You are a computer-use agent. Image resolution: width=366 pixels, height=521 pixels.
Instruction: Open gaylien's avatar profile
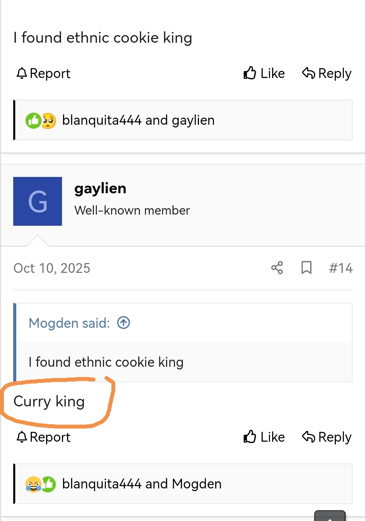[38, 201]
